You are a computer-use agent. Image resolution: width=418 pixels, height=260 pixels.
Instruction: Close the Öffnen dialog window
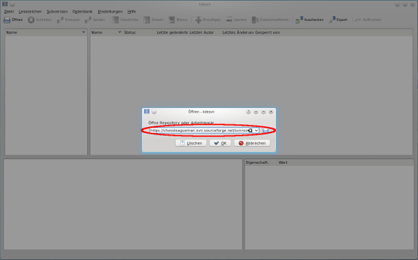click(x=271, y=112)
